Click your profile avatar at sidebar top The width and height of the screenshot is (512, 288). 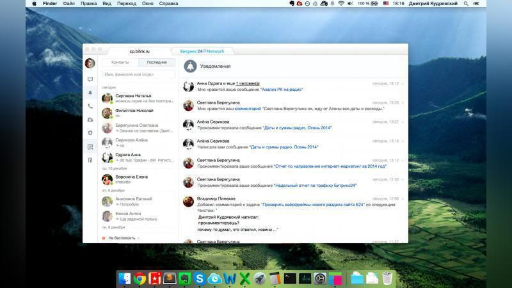coord(90,63)
